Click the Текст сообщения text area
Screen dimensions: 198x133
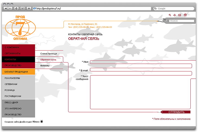click(140, 92)
